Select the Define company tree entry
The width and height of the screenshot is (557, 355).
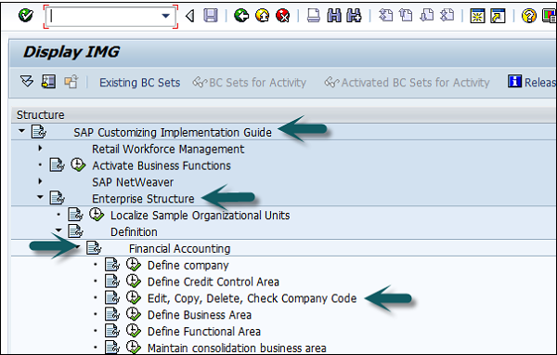click(188, 266)
